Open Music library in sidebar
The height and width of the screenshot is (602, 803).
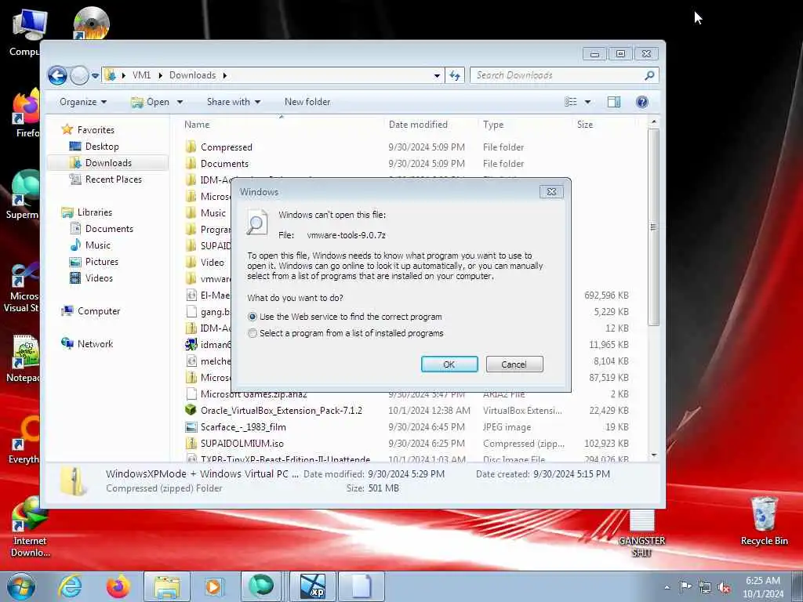pos(97,245)
